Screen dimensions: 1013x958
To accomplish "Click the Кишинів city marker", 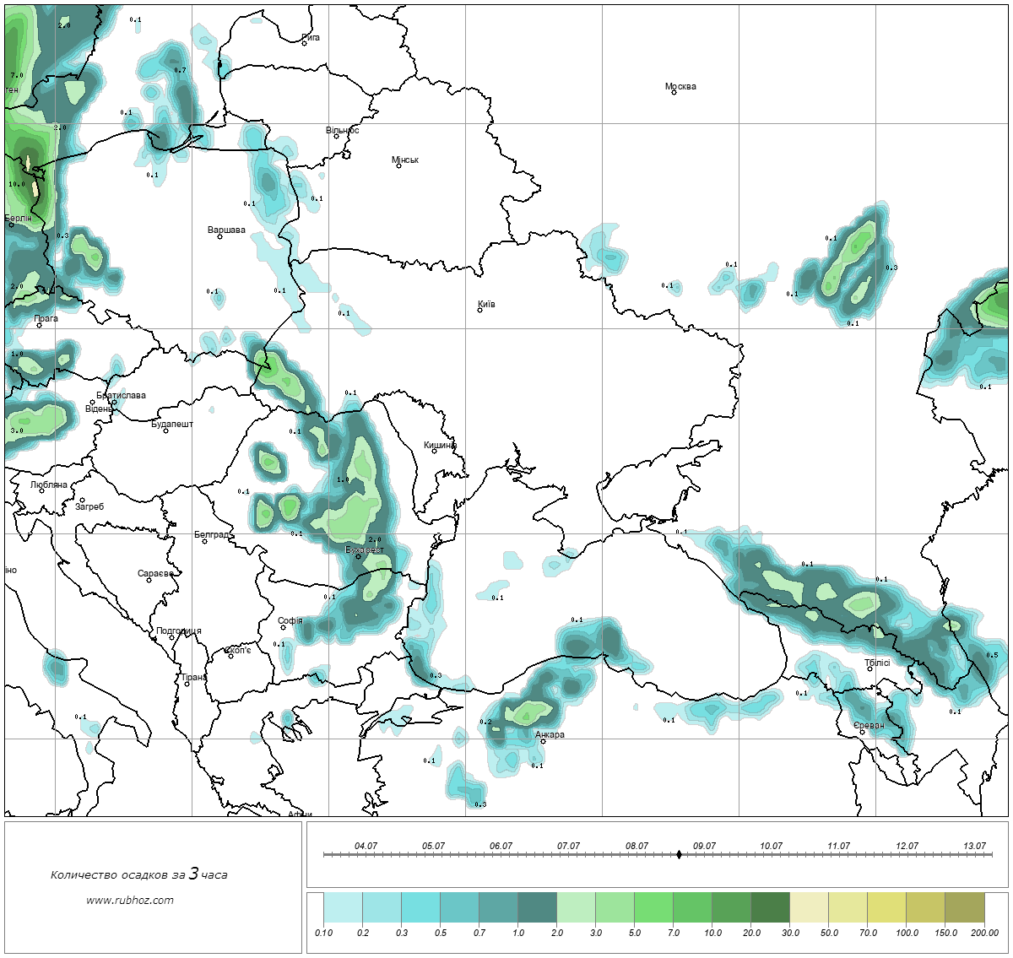I will (434, 451).
